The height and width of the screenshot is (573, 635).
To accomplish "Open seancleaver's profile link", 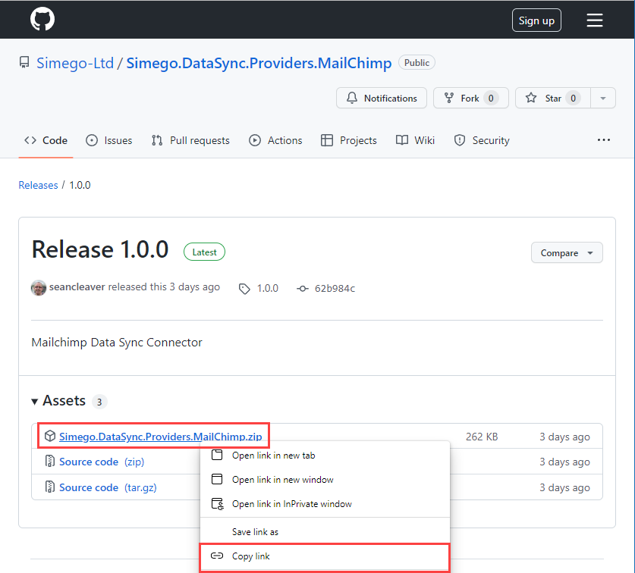I will (x=77, y=287).
